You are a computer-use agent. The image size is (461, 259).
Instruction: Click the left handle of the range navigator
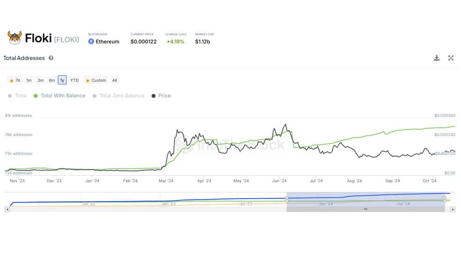(287, 200)
